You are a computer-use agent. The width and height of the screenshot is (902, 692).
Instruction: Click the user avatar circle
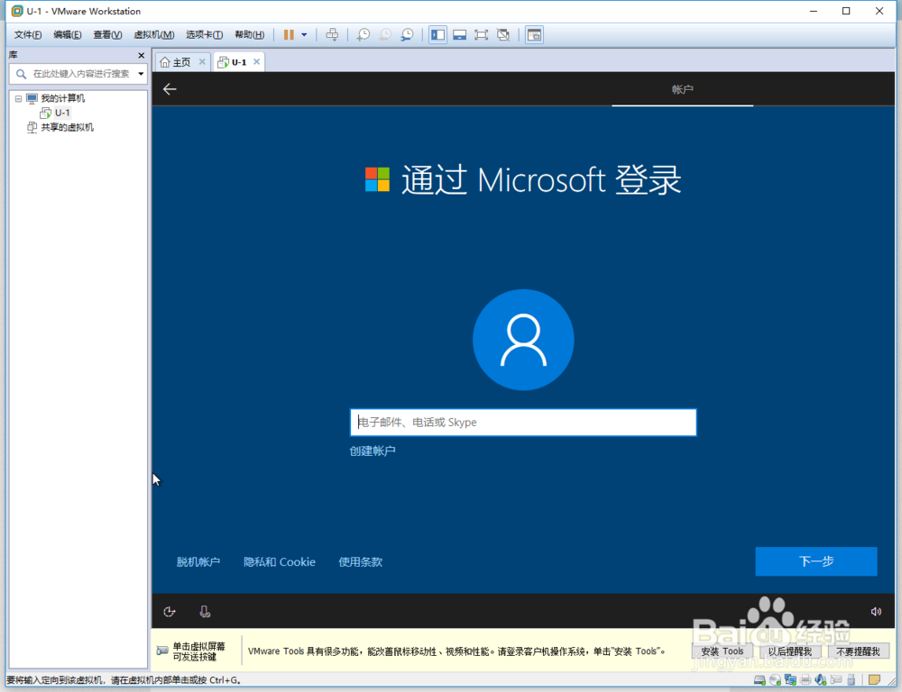pyautogui.click(x=523, y=340)
